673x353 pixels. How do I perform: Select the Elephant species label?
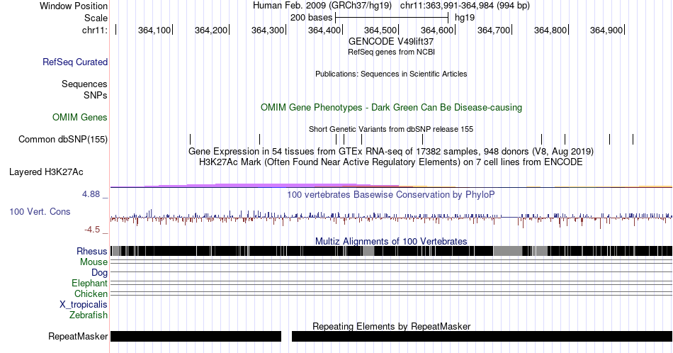click(x=90, y=284)
